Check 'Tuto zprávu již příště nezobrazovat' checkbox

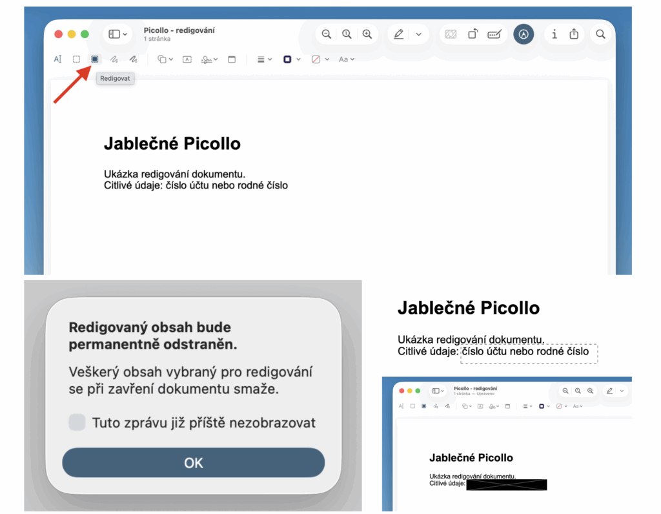pyautogui.click(x=77, y=423)
